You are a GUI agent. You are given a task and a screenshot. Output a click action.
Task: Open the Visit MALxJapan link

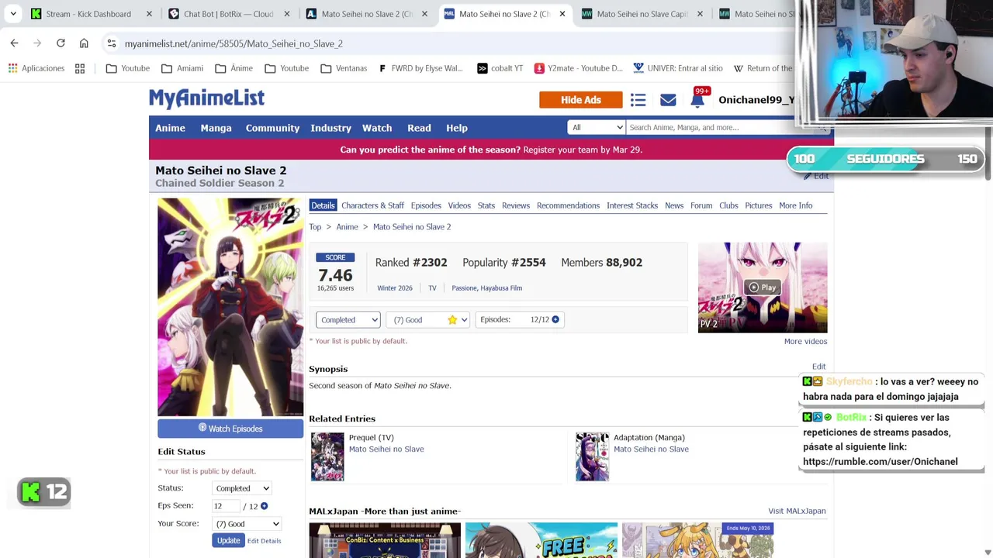[x=797, y=511]
